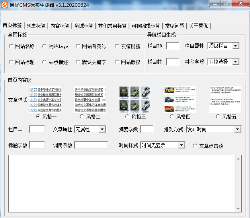Image resolution: width=250 pixels, height=218 pixels.
Task: Click the 风格四 image-and-text thumbnail
Action: point(180,99)
